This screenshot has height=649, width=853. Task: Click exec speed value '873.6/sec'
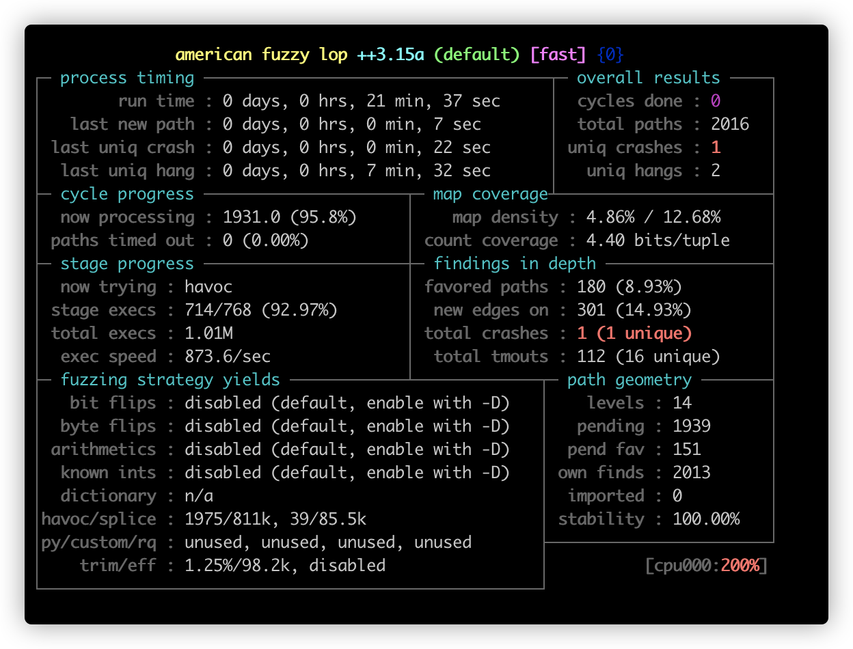pyautogui.click(x=228, y=357)
